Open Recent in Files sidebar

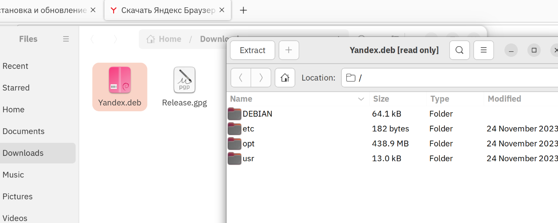(38, 66)
